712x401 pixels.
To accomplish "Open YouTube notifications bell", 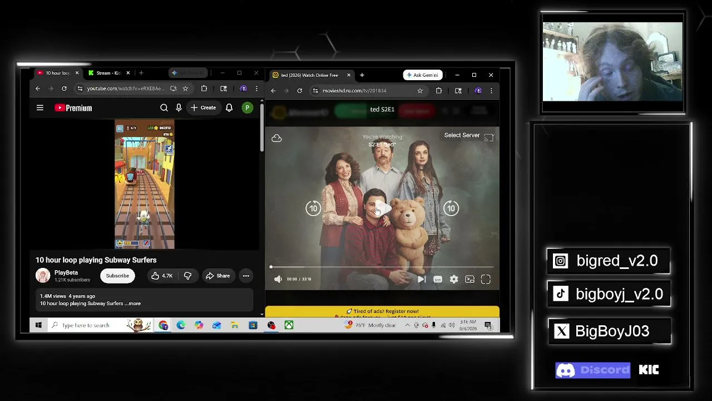I will [229, 108].
